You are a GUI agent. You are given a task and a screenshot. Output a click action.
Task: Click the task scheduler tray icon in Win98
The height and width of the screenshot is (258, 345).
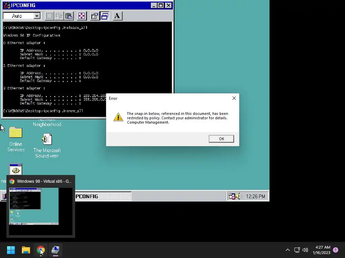[x=232, y=196]
